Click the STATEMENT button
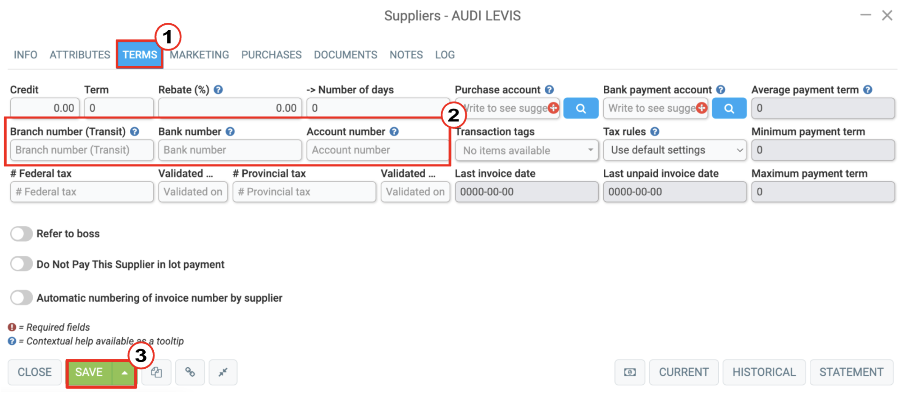Screen dimensions: 901x395 click(851, 372)
